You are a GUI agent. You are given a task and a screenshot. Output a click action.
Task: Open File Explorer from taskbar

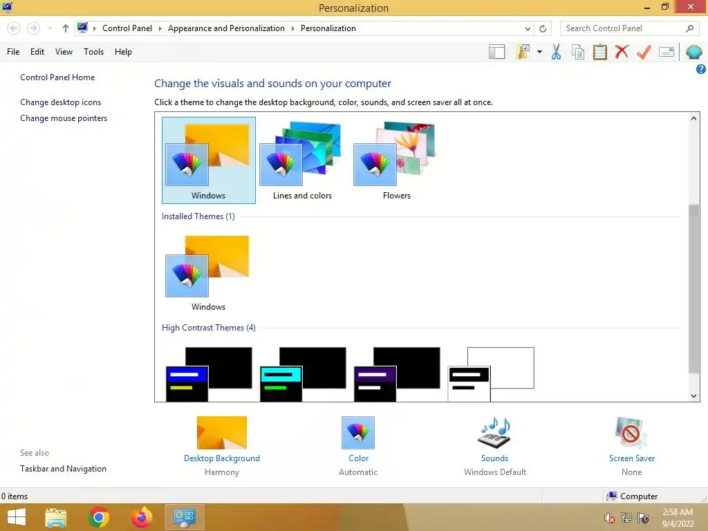coord(55,517)
